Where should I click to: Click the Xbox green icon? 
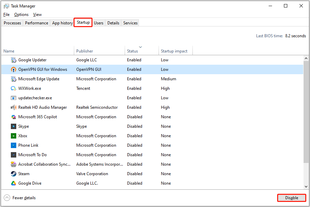tap(14, 136)
